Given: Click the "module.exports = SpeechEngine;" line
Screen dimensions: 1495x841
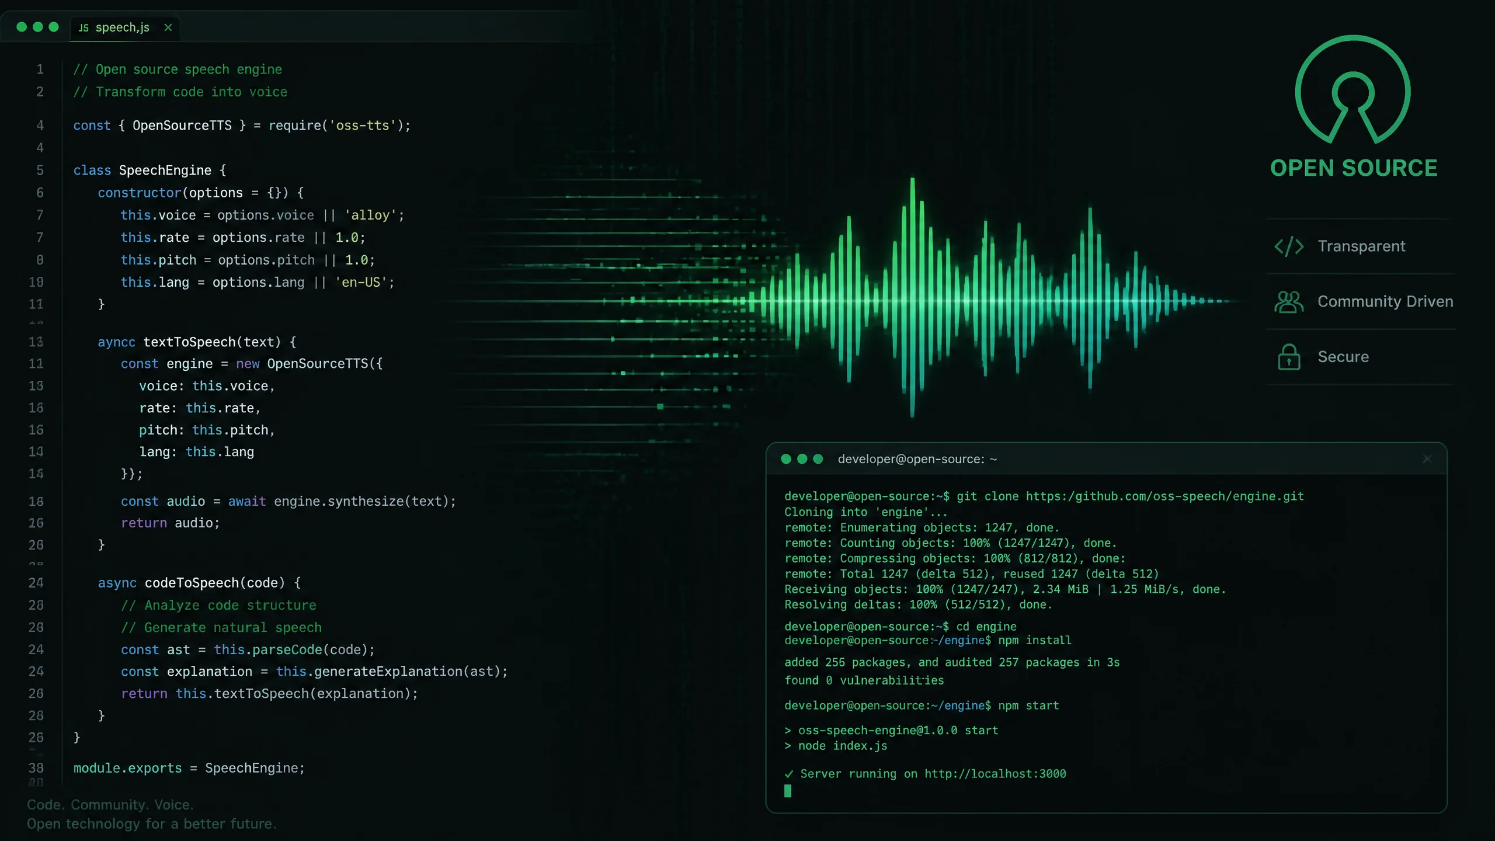Looking at the screenshot, I should [189, 769].
